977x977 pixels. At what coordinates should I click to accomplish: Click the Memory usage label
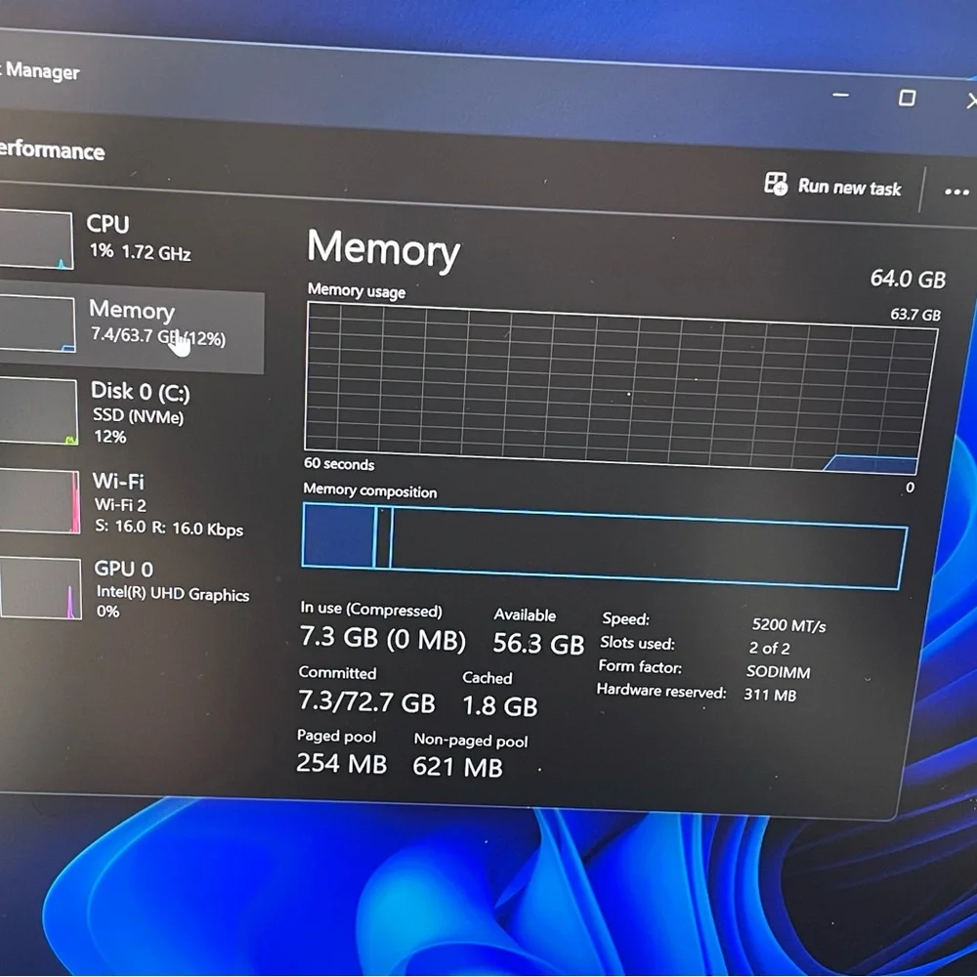357,290
